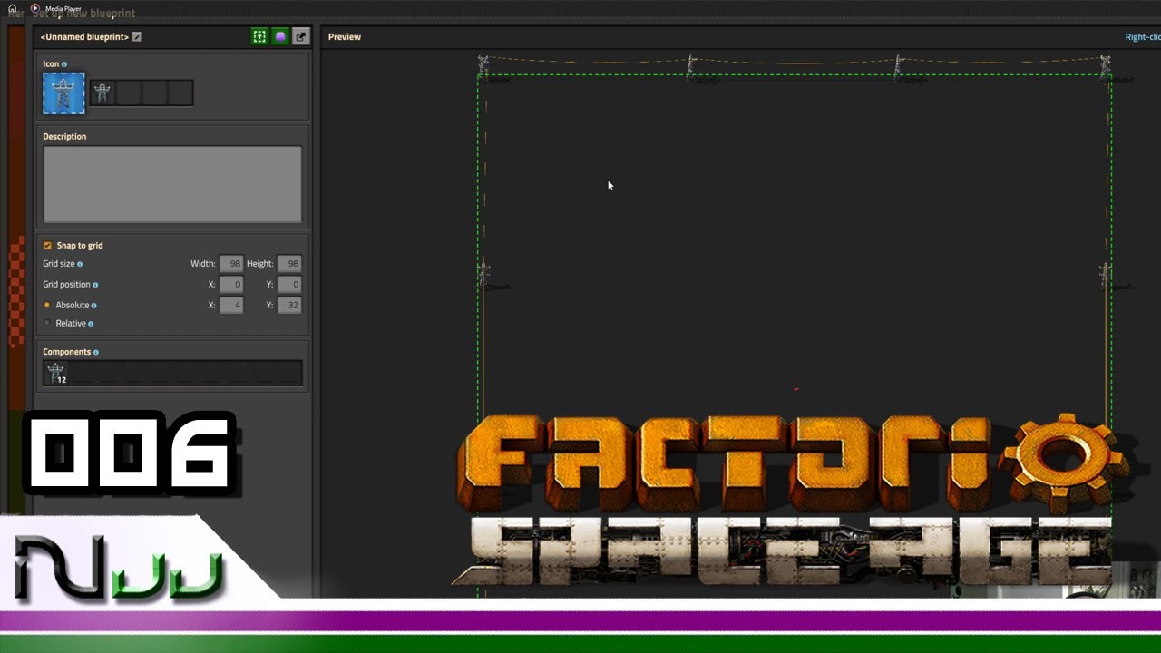The width and height of the screenshot is (1161, 653).
Task: Click info icon next to Icon label
Action: 63,64
